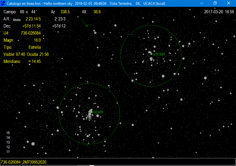
Task: Click the Dec value +57d 11 54
Action: point(32,26)
